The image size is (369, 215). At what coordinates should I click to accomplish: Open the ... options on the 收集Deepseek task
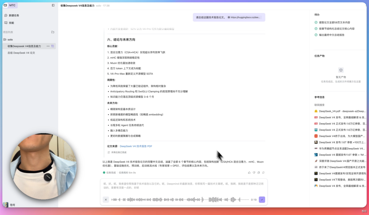click(48, 46)
